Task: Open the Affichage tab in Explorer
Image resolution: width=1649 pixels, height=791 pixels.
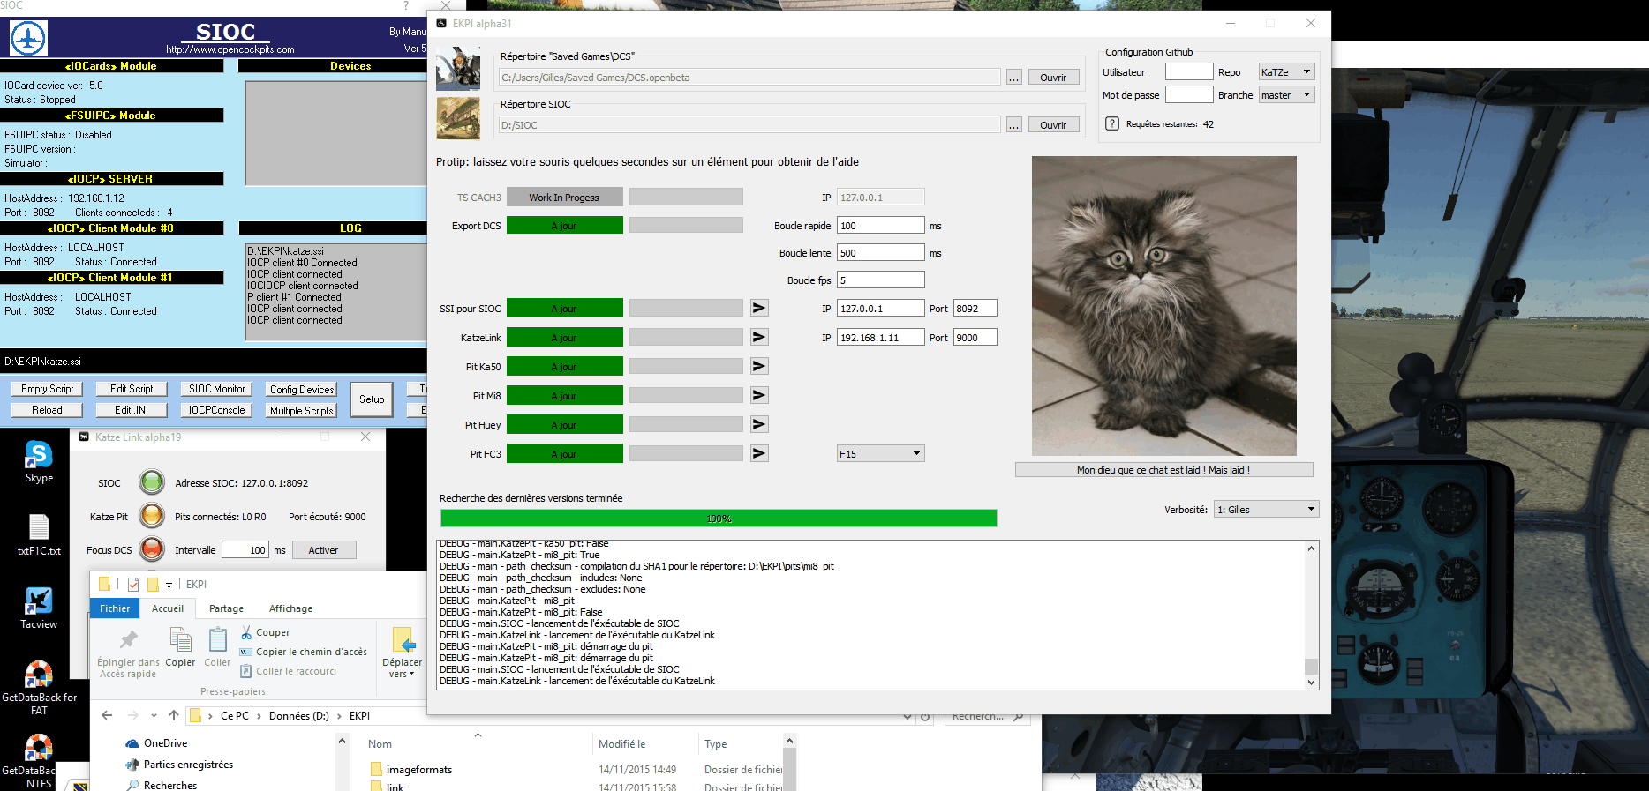Action: 290,608
